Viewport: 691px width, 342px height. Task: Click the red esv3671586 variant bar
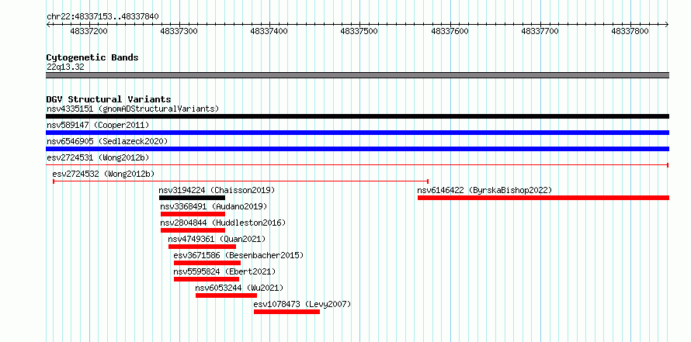click(x=207, y=263)
